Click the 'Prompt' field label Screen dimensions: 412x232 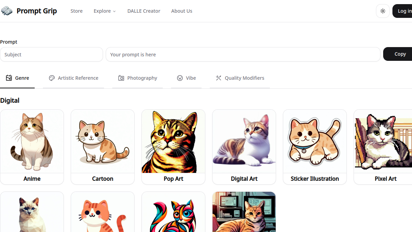(9, 42)
